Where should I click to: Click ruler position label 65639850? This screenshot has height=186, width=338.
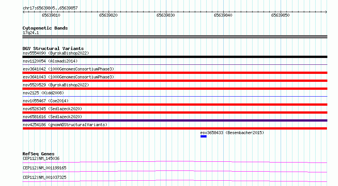click(x=280, y=15)
